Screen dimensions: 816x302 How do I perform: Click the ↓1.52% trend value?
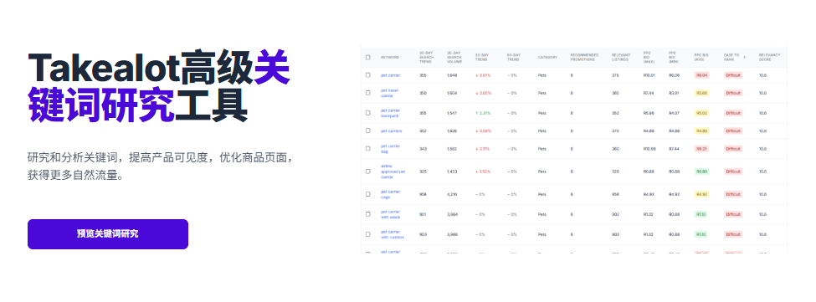tap(483, 171)
